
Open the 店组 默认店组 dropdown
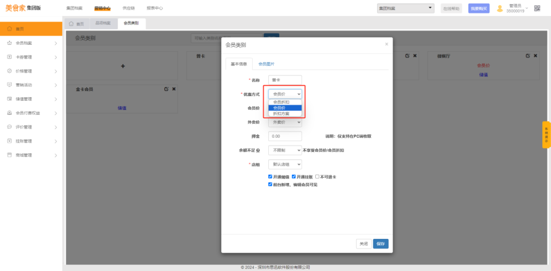click(285, 165)
